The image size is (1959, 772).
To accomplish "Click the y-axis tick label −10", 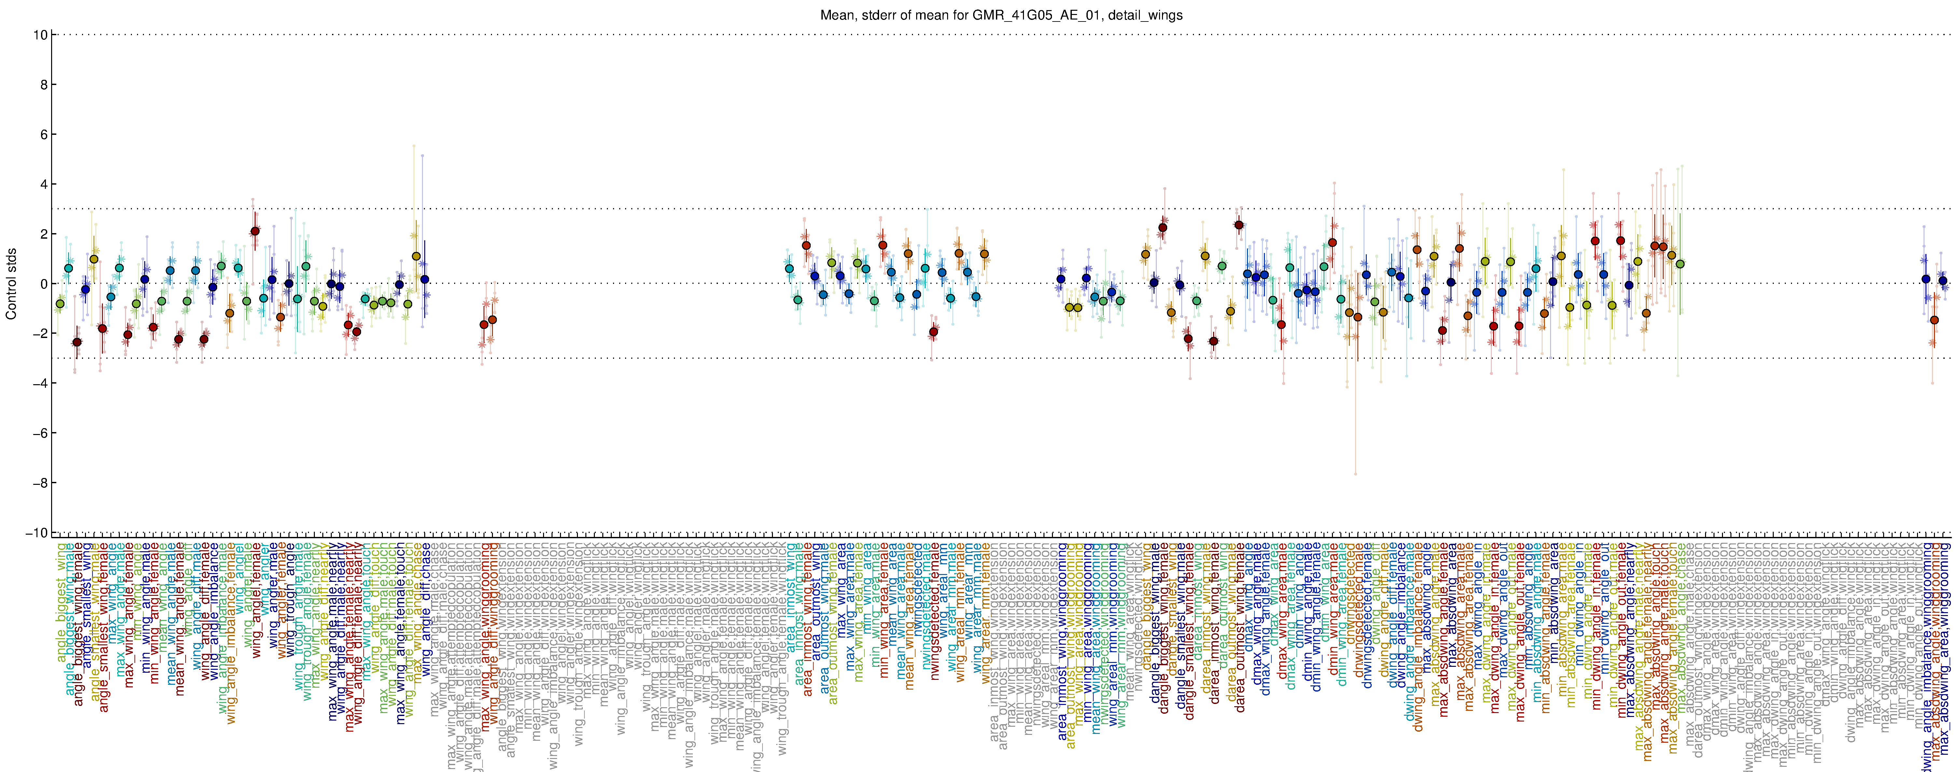I will [36, 532].
